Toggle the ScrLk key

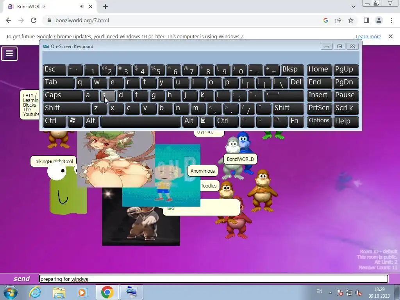point(346,109)
